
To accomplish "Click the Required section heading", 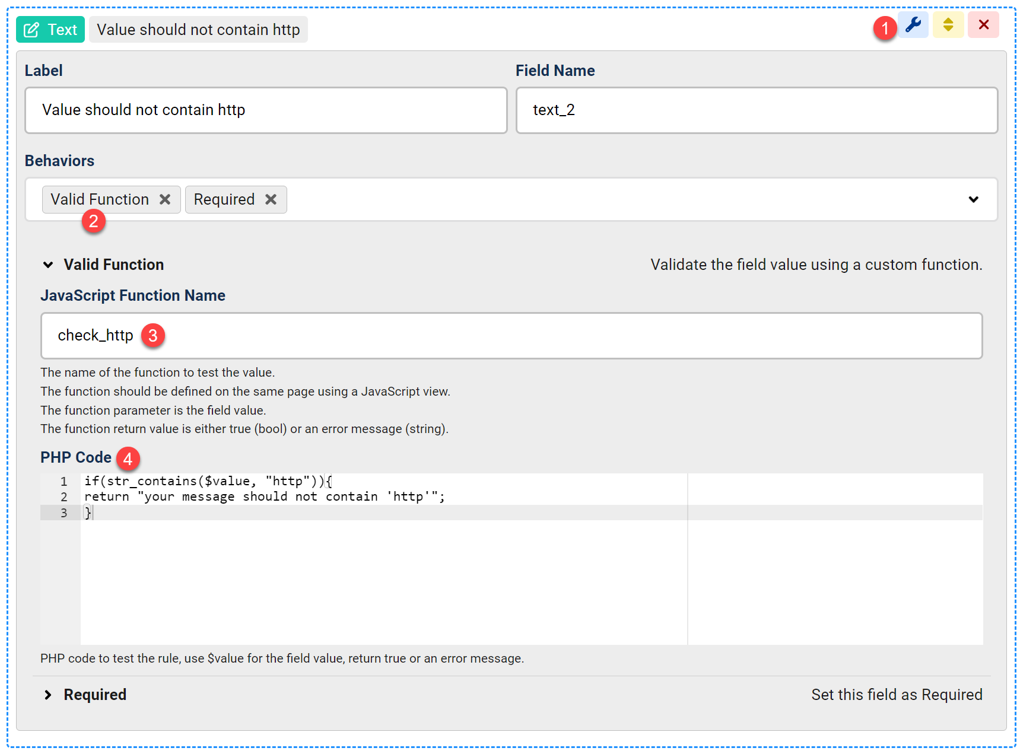I will click(x=95, y=695).
